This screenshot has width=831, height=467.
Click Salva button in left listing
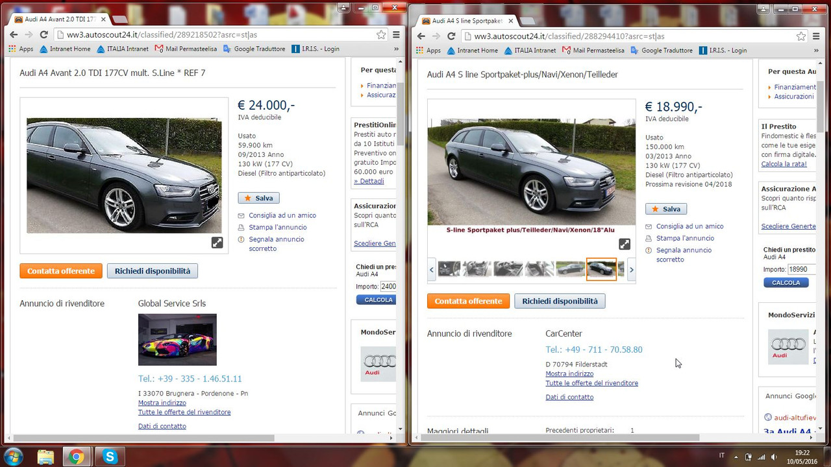[258, 198]
